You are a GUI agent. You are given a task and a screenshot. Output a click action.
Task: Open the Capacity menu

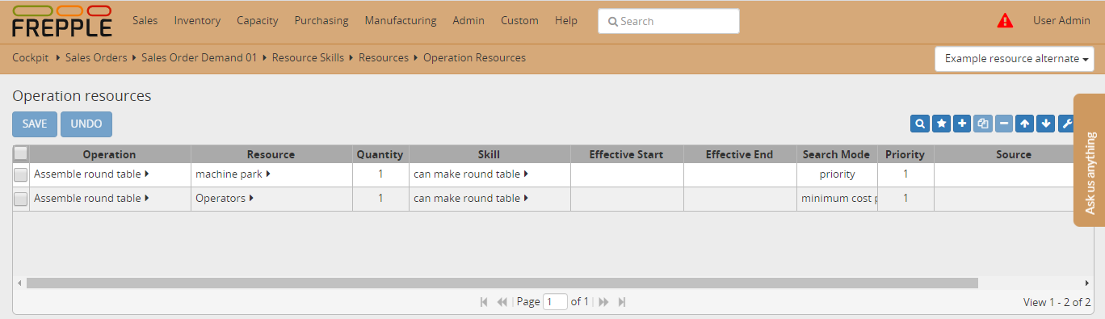(x=258, y=21)
